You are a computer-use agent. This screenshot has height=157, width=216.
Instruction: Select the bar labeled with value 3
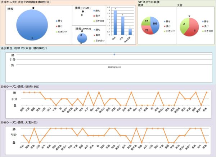coord(123,25)
